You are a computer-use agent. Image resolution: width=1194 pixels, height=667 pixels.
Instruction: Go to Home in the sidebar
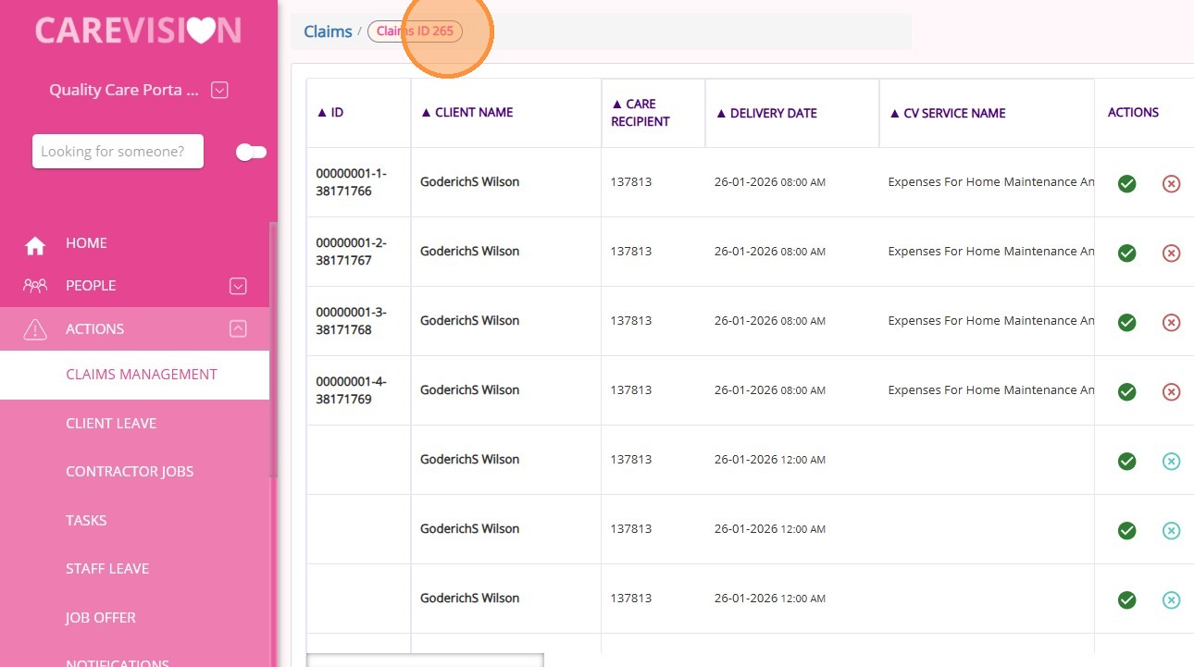click(86, 243)
